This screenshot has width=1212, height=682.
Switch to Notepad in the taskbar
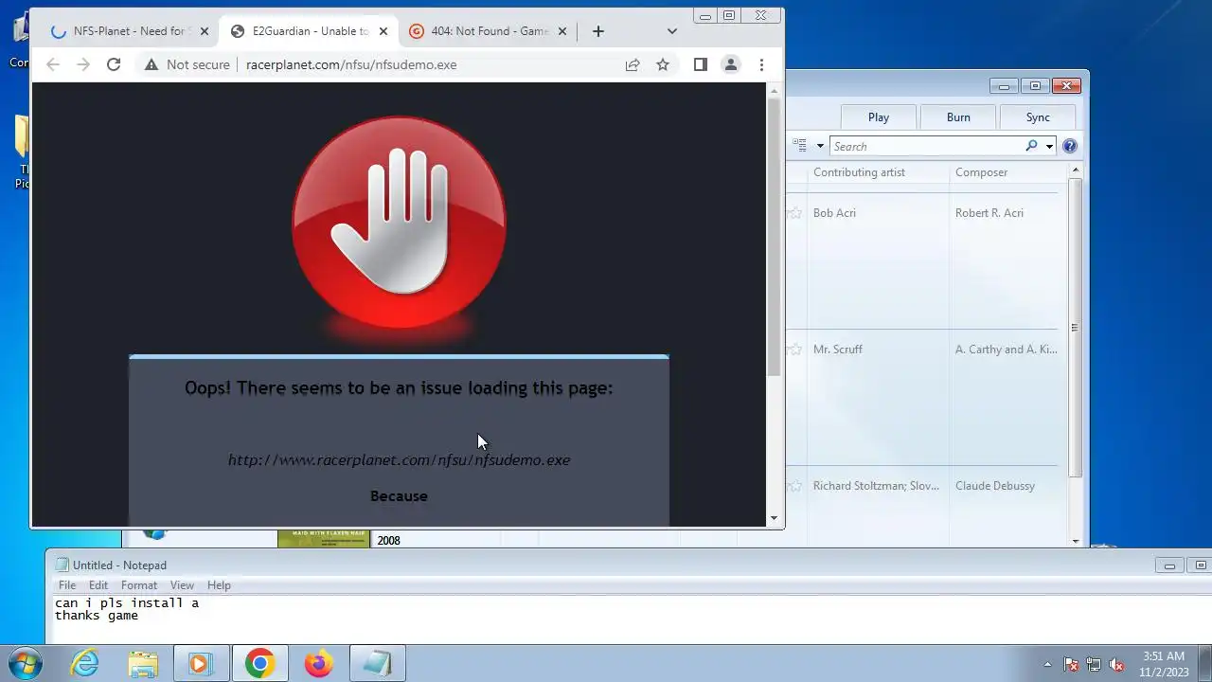(377, 663)
